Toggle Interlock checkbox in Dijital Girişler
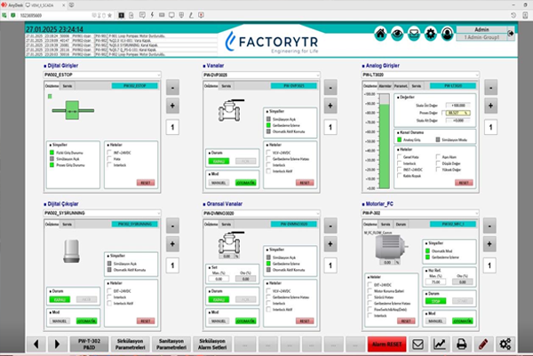Image resolution: width=533 pixels, height=356 pixels. 110,164
